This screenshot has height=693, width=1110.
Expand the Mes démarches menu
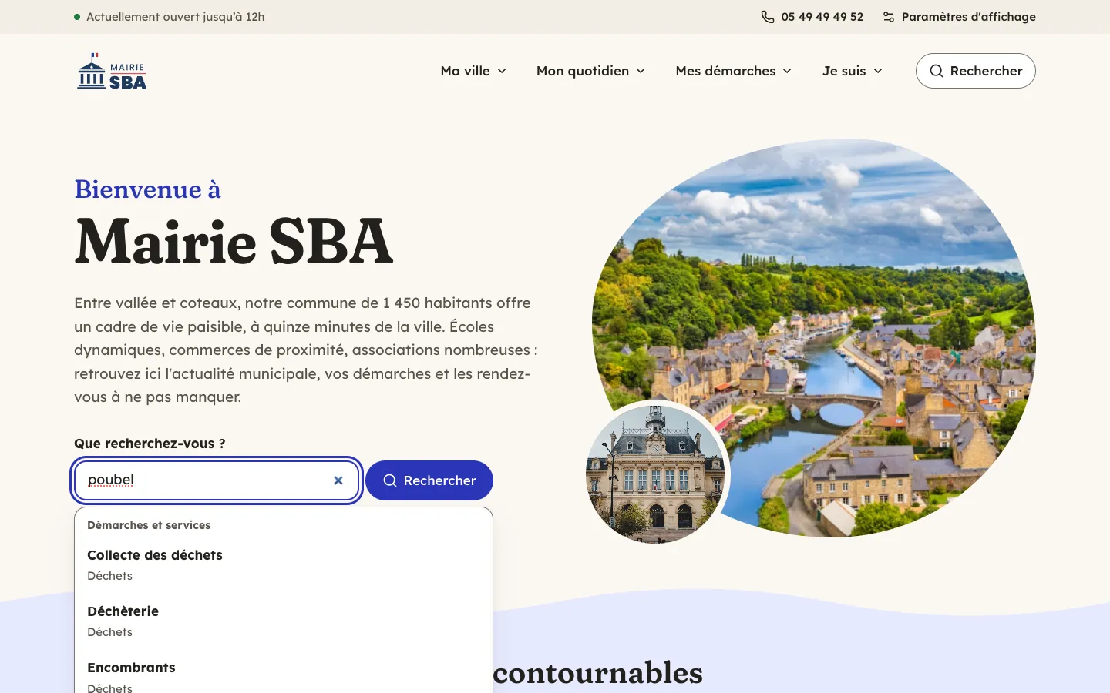coord(734,71)
